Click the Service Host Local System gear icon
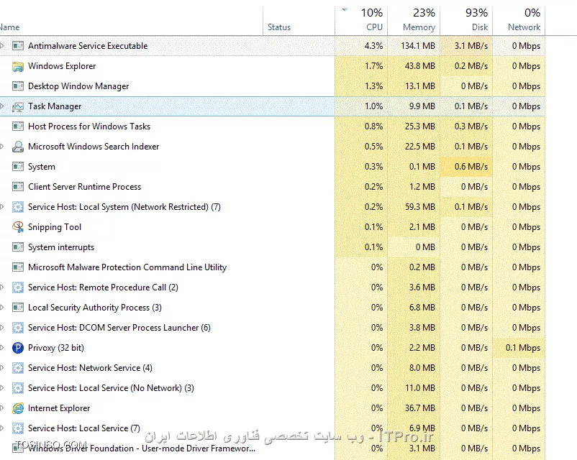This screenshot has width=577, height=460. [18, 207]
